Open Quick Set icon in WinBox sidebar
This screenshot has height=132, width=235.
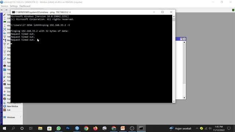click(5, 15)
